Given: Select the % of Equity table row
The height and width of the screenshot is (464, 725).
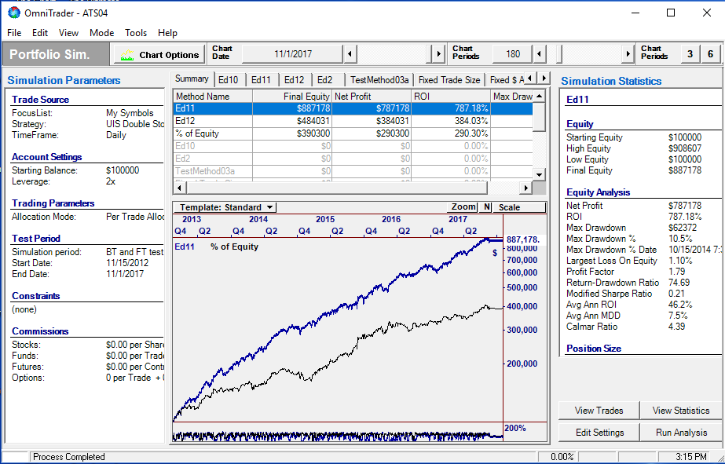Looking at the screenshot, I should tap(353, 133).
